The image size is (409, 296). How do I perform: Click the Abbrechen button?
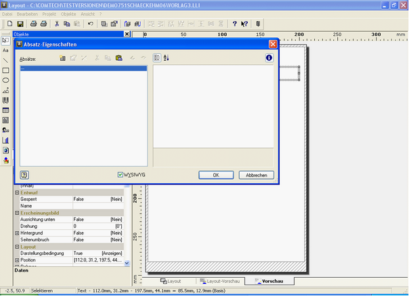point(257,175)
